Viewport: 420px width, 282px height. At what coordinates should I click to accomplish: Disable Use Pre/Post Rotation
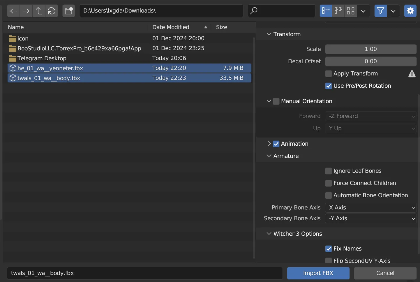coord(328,86)
